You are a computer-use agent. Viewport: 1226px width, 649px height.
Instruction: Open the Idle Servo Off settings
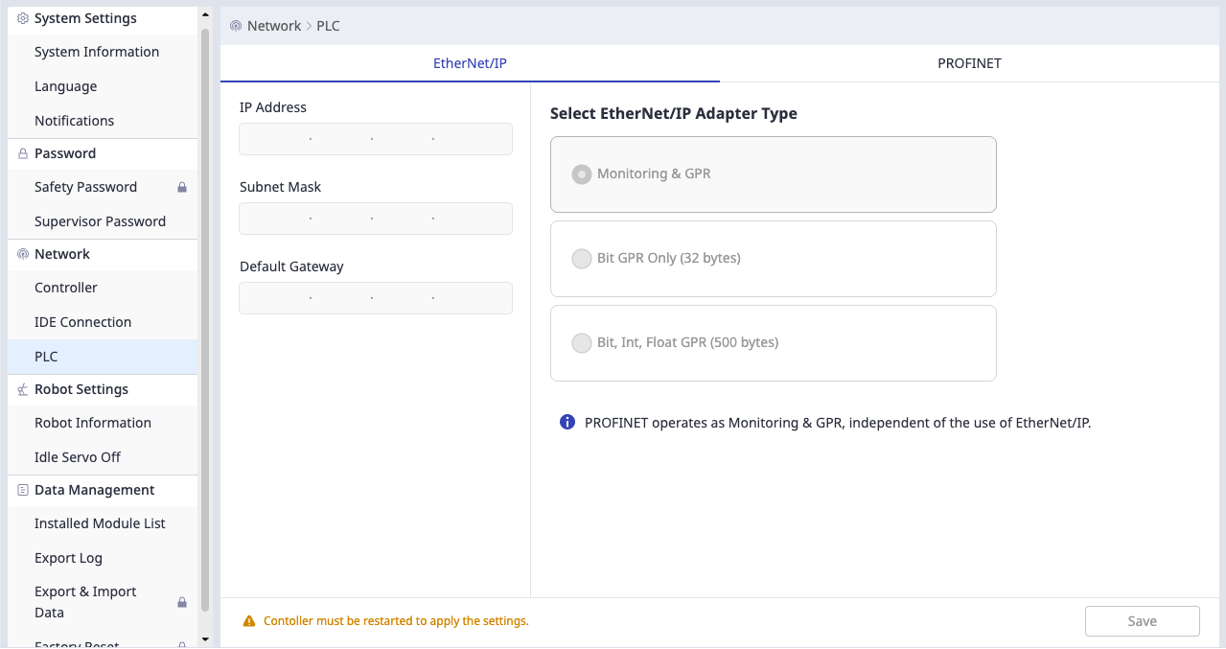tap(78, 457)
